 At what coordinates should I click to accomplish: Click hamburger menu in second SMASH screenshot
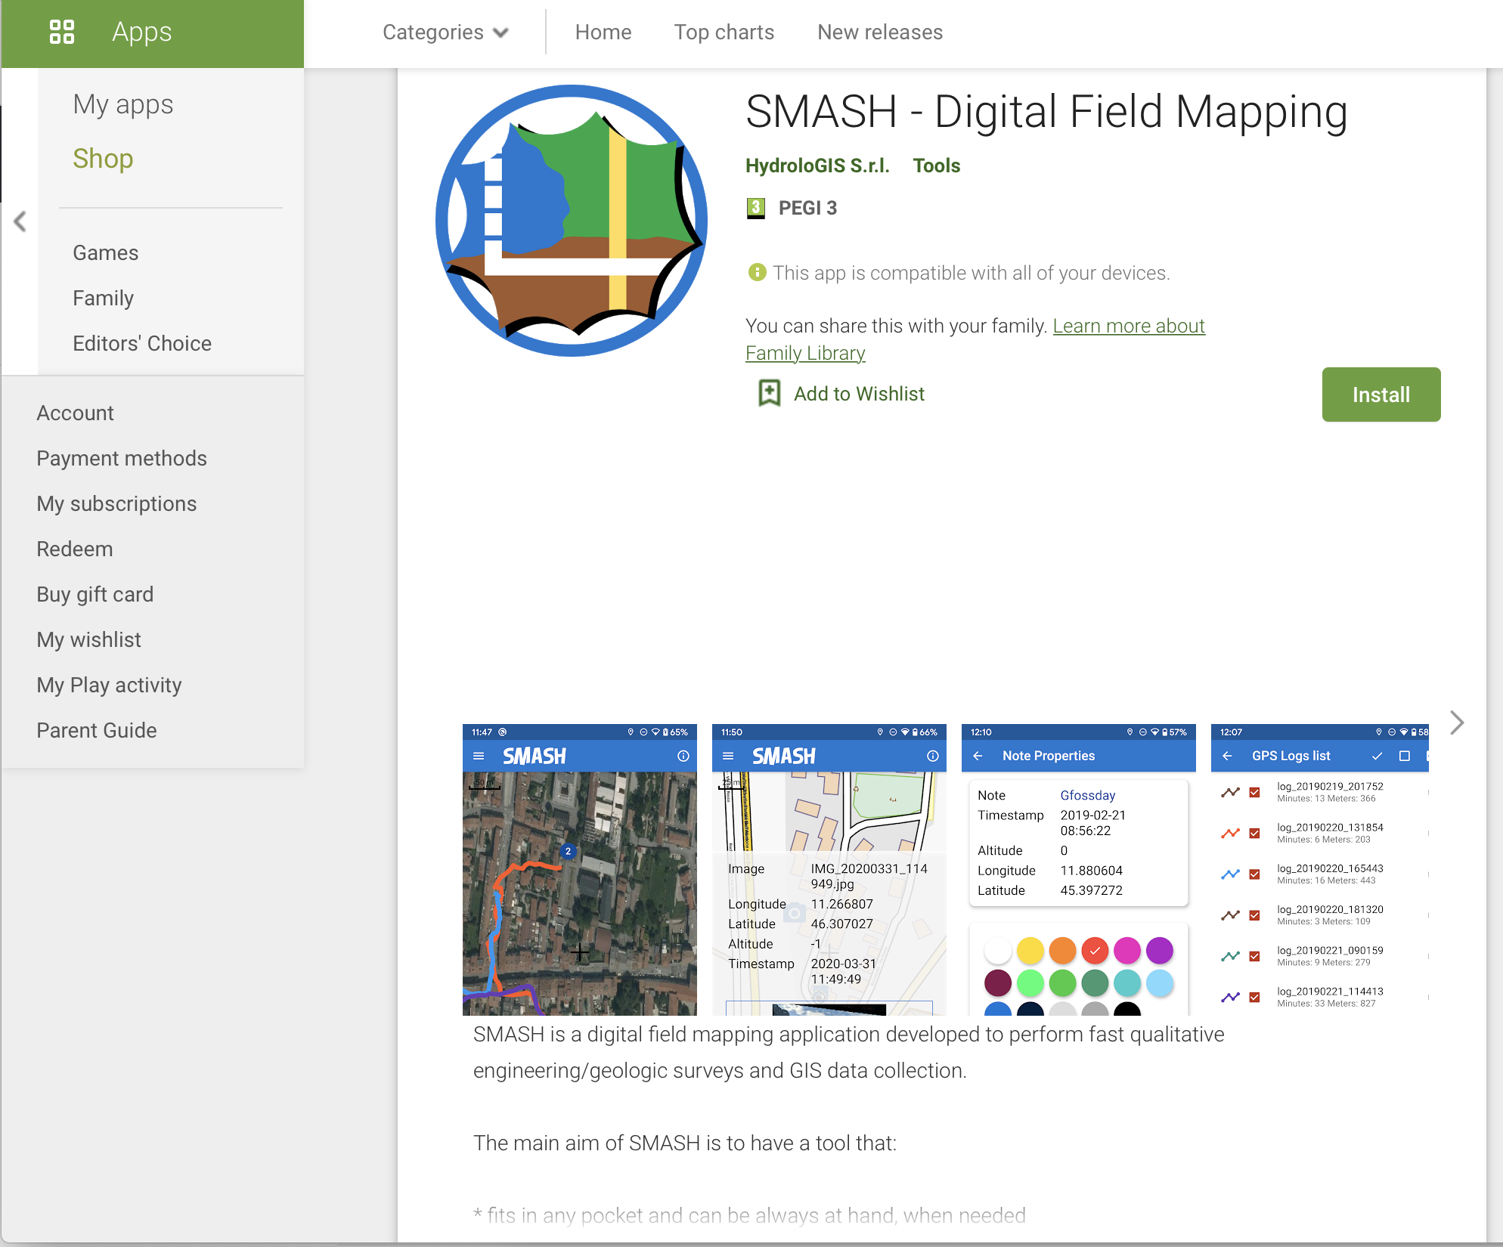pos(728,756)
